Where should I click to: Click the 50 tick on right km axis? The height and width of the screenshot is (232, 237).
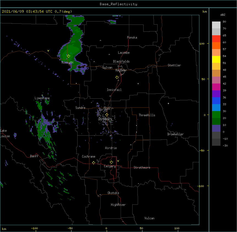(203, 79)
